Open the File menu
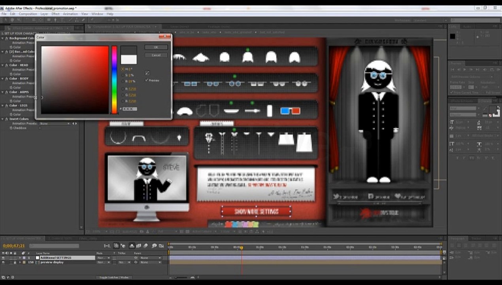Image resolution: width=502 pixels, height=285 pixels. tap(4, 14)
